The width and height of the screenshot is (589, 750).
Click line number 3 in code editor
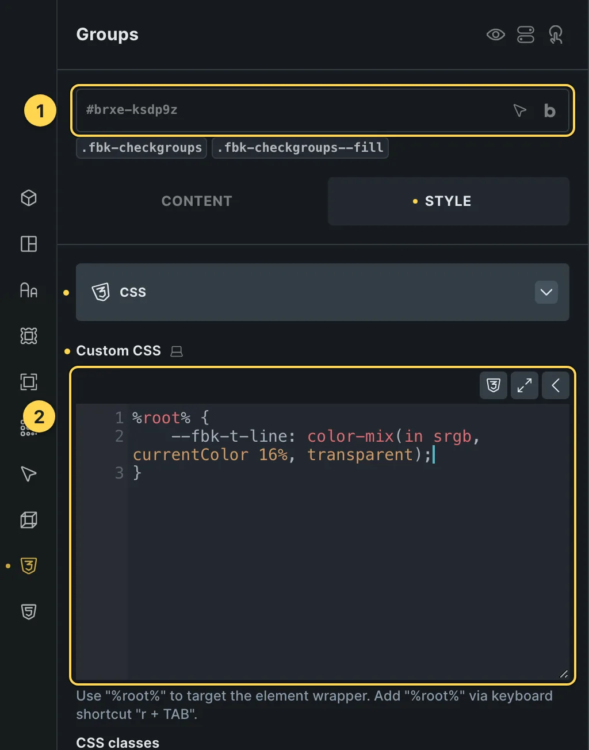click(x=119, y=473)
